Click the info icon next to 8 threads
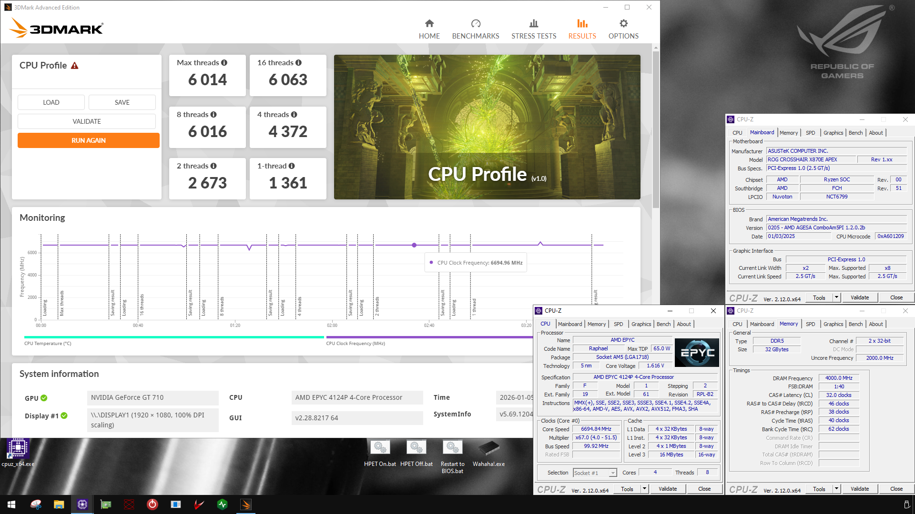915x514 pixels. (213, 114)
